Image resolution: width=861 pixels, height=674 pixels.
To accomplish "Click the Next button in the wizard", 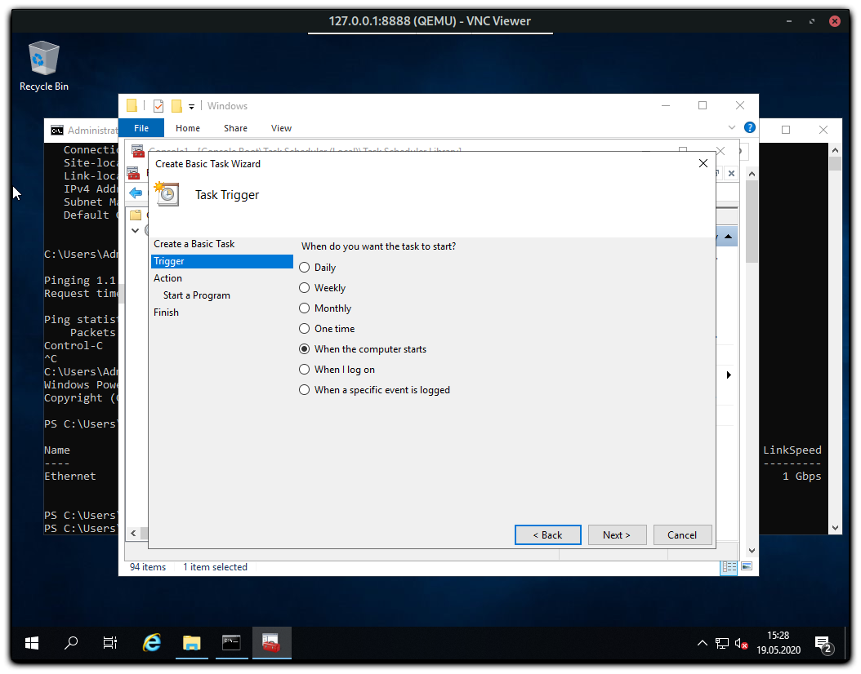I will click(x=617, y=535).
